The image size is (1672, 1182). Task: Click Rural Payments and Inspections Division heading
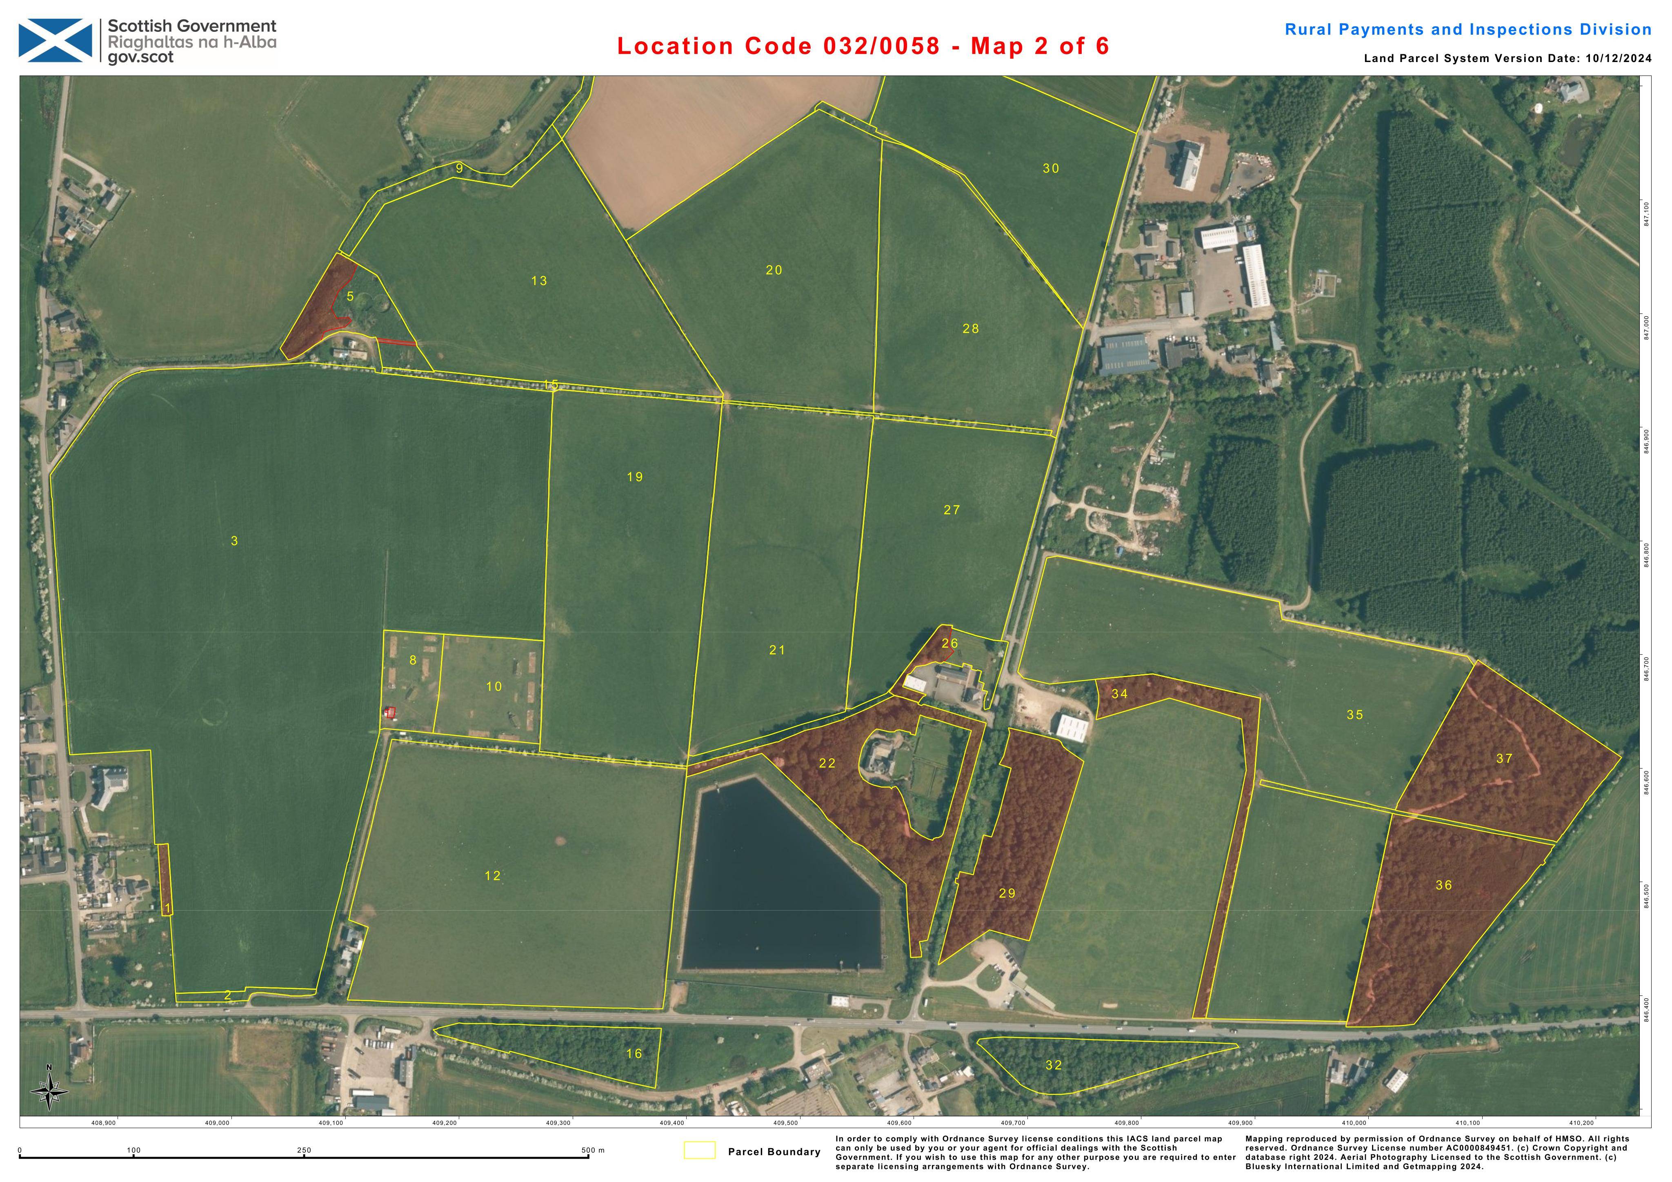pos(1468,30)
